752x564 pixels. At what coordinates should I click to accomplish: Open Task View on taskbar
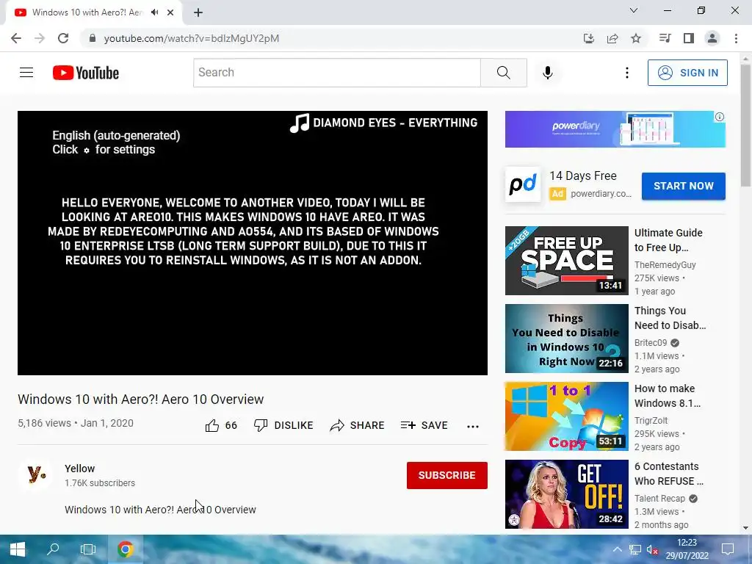88,549
